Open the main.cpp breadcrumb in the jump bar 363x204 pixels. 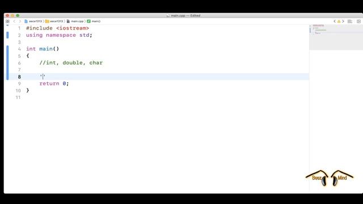(75, 22)
